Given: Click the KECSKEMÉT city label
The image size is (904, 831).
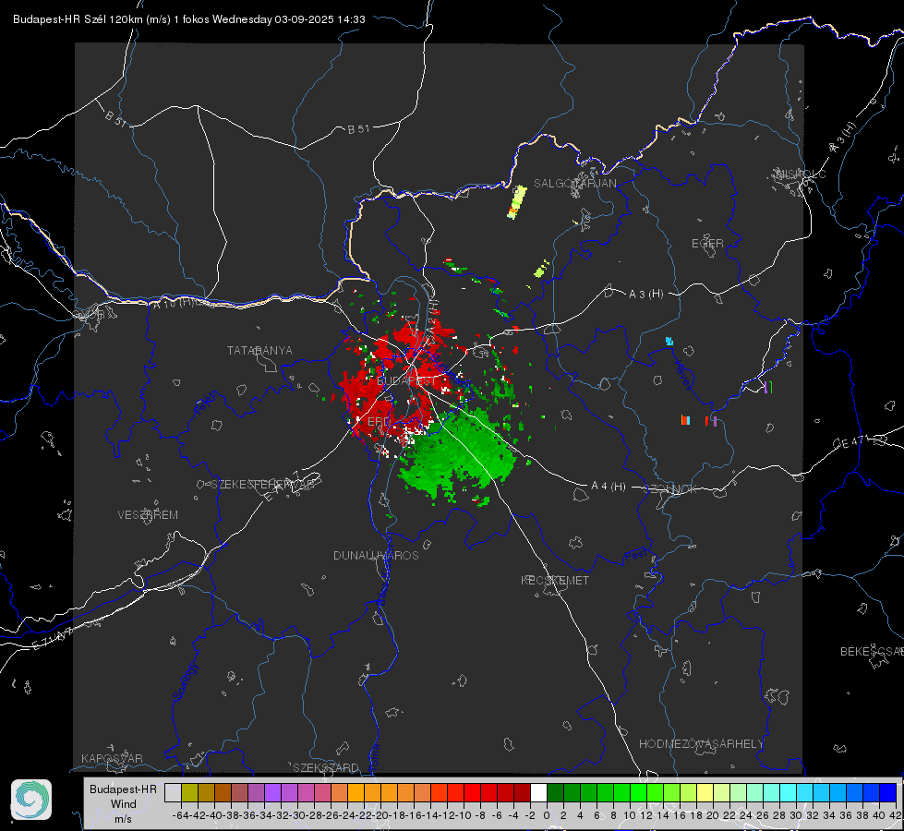Looking at the screenshot, I should click(x=555, y=580).
